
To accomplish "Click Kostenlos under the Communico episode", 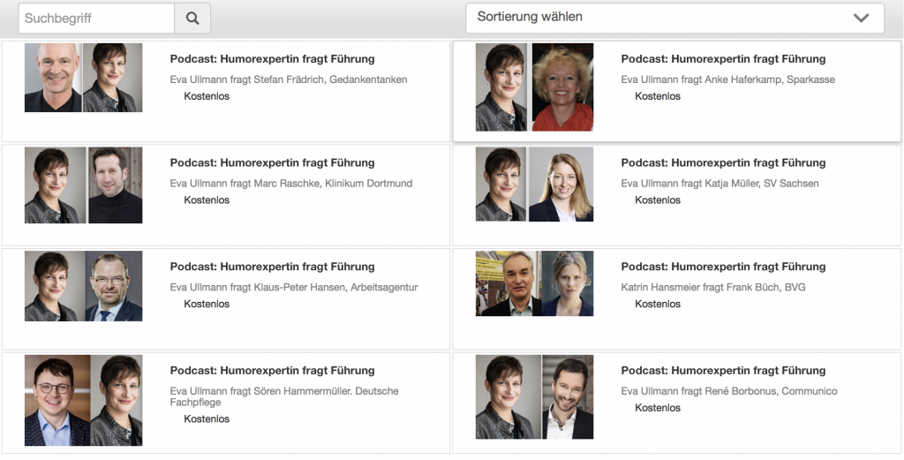I will [x=657, y=408].
